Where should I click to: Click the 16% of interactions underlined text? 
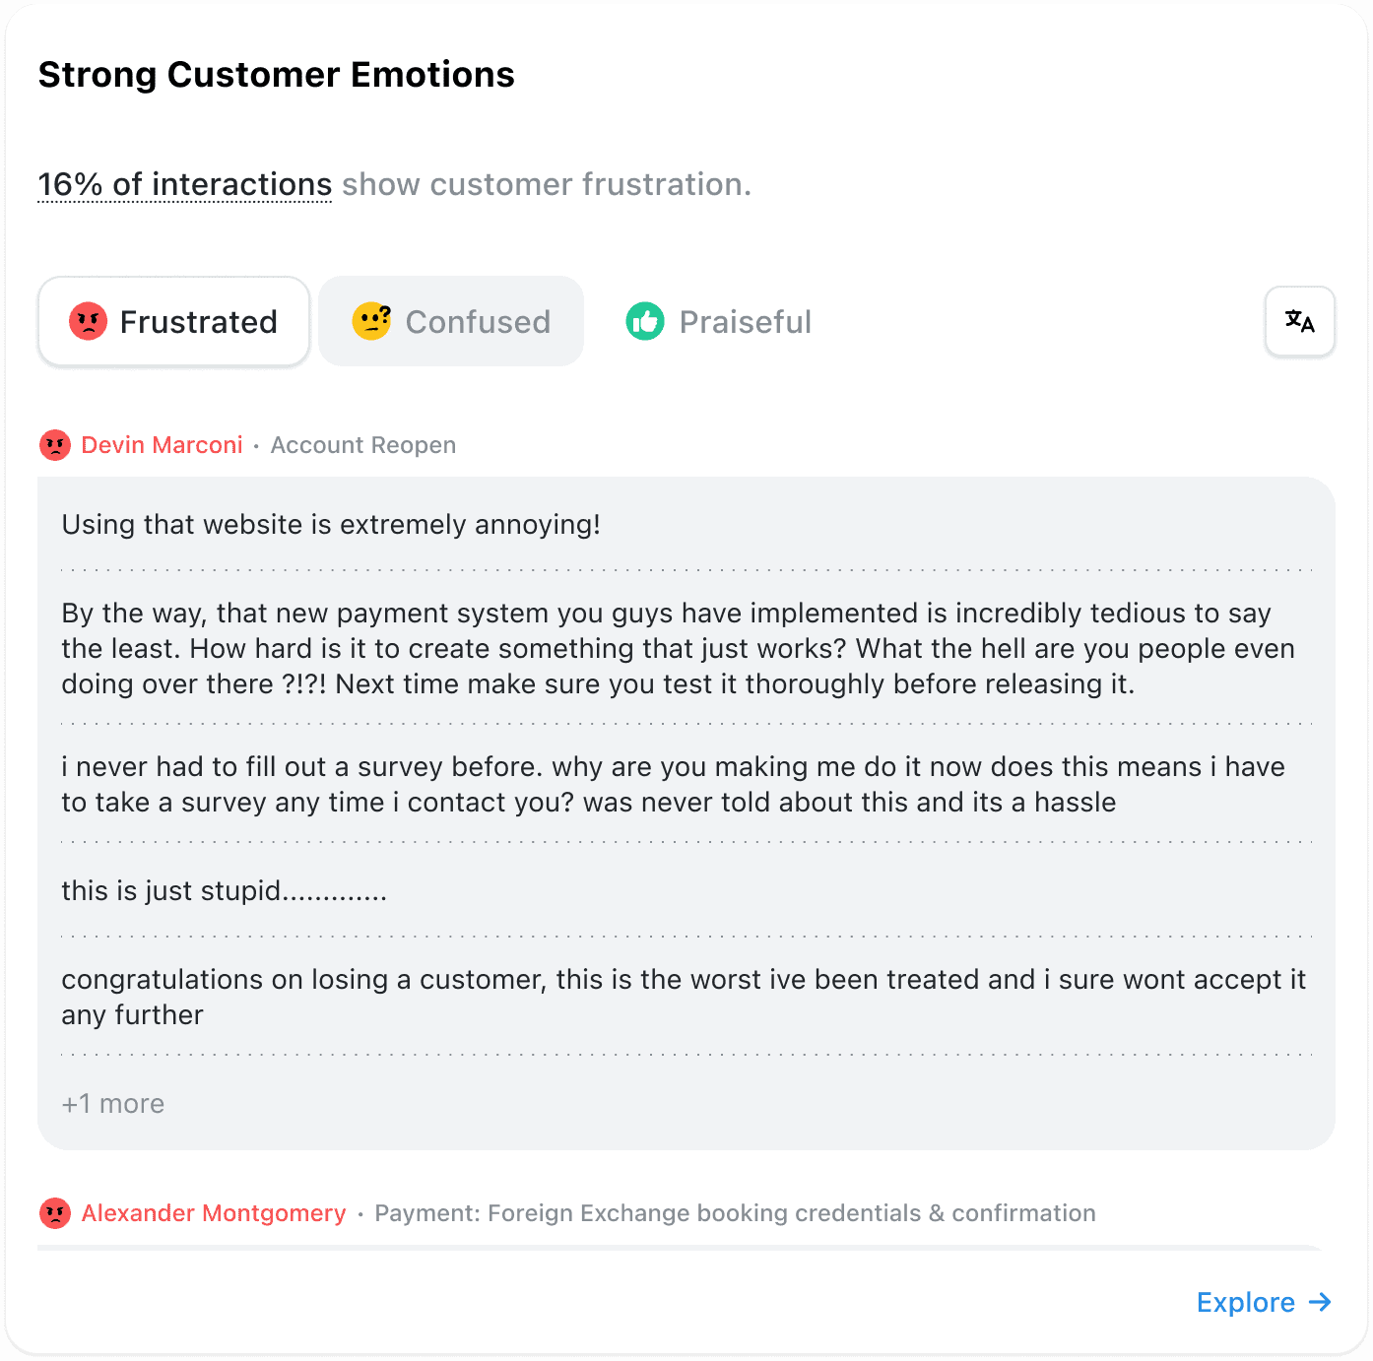tap(184, 184)
